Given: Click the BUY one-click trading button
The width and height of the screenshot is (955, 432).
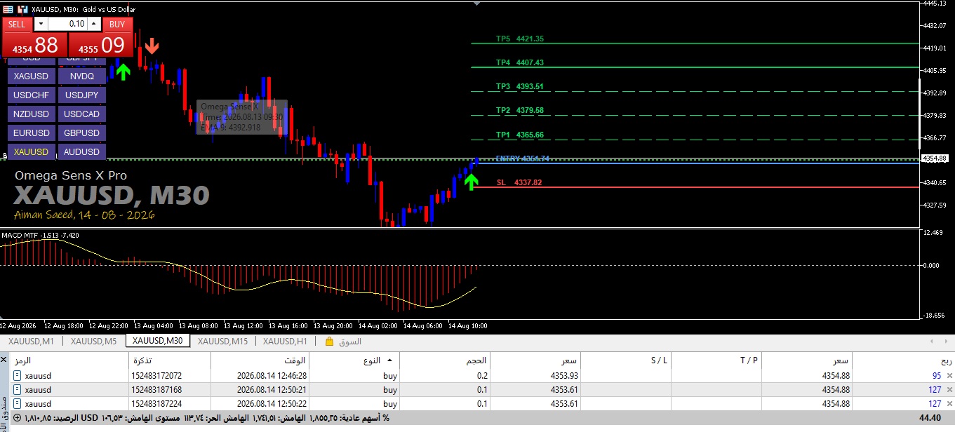Looking at the screenshot, I should point(117,24).
